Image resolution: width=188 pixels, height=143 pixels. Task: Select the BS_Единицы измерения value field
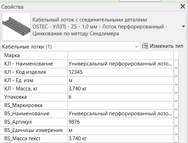(120, 130)
